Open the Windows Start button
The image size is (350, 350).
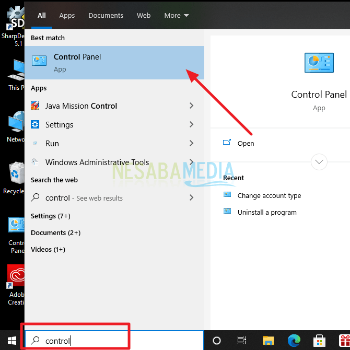[x=12, y=341]
